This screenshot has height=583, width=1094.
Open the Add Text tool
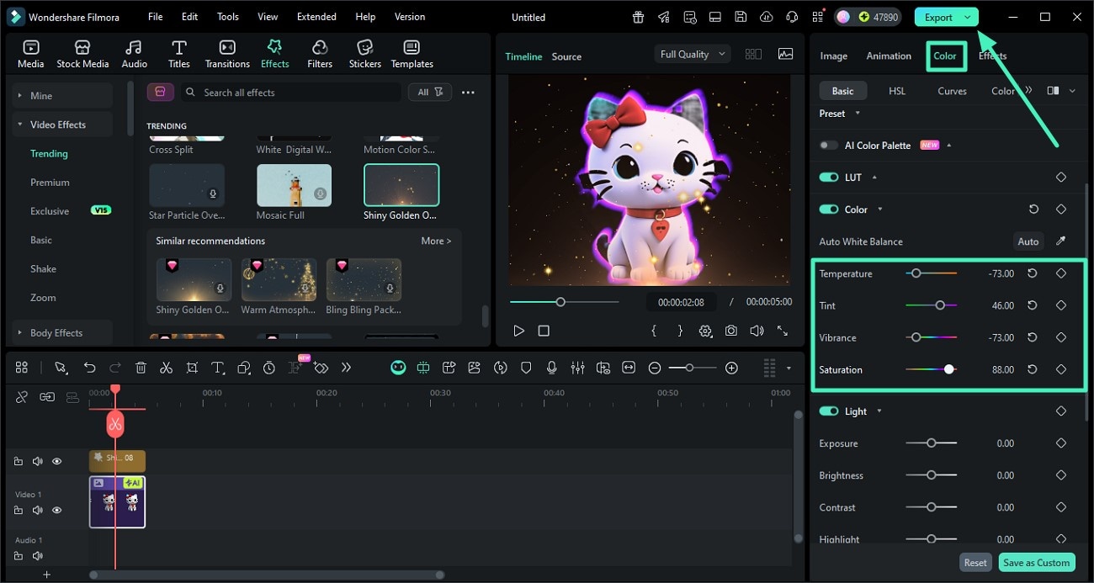click(x=216, y=368)
